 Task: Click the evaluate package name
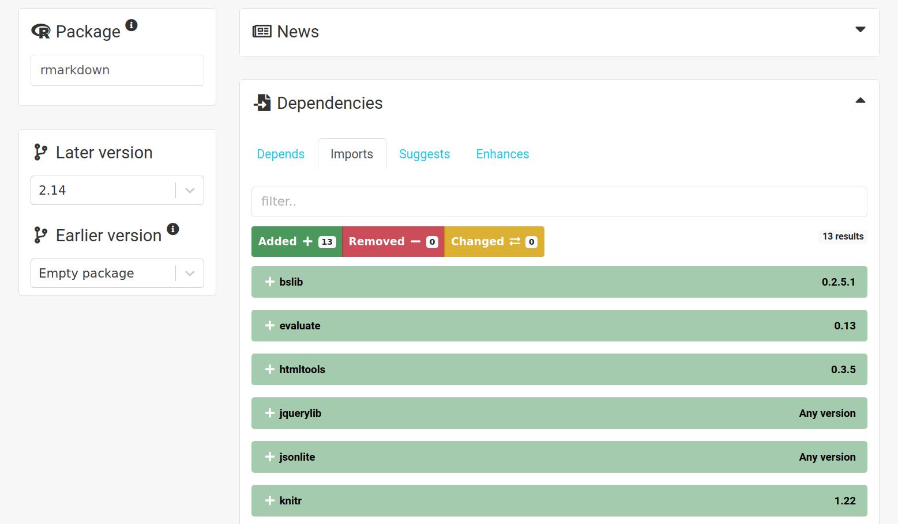(x=300, y=325)
